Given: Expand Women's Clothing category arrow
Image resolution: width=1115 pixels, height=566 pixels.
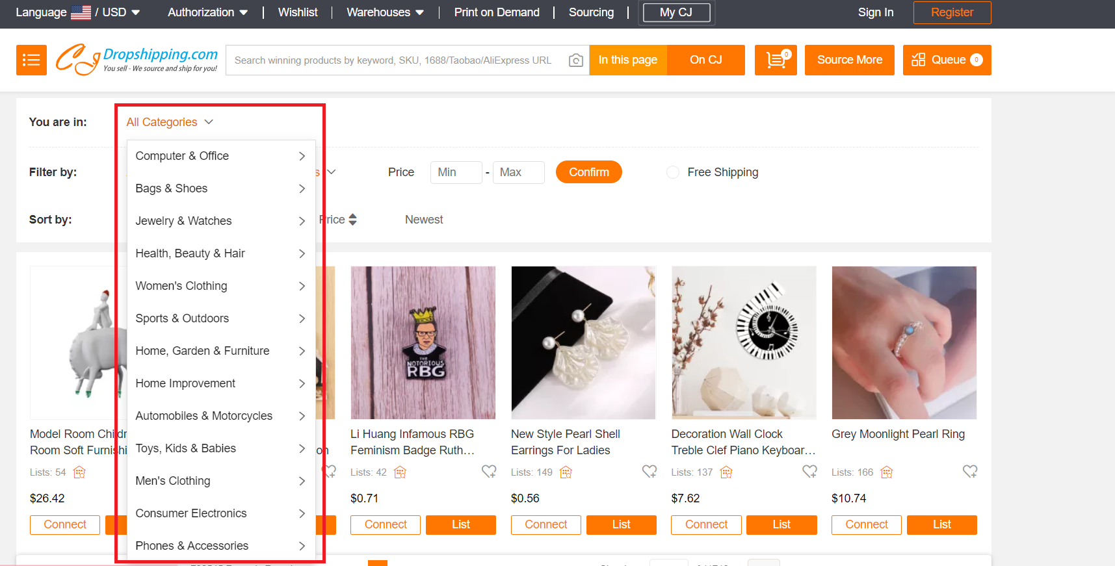Looking at the screenshot, I should tap(302, 286).
